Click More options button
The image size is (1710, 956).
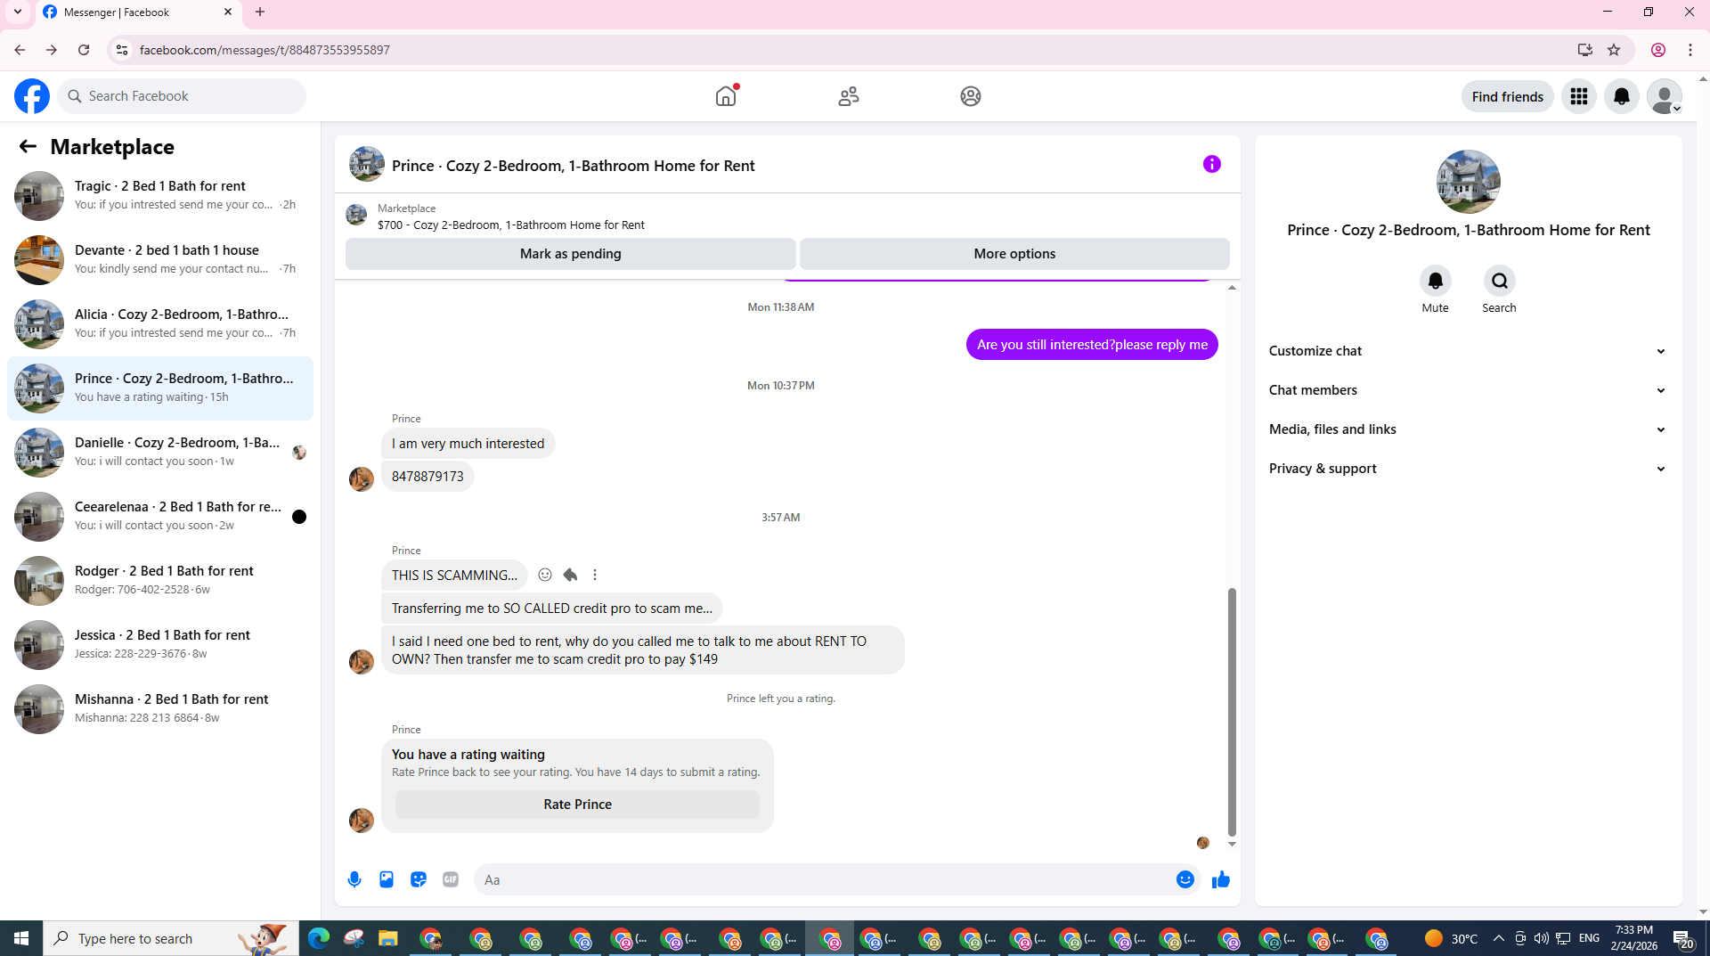[x=1014, y=254]
